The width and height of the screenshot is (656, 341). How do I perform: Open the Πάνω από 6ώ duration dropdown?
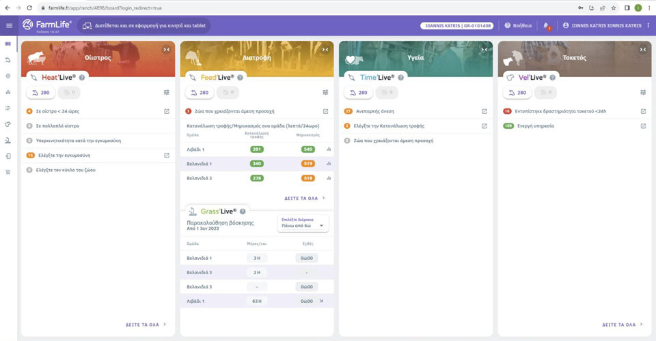pyautogui.click(x=303, y=223)
